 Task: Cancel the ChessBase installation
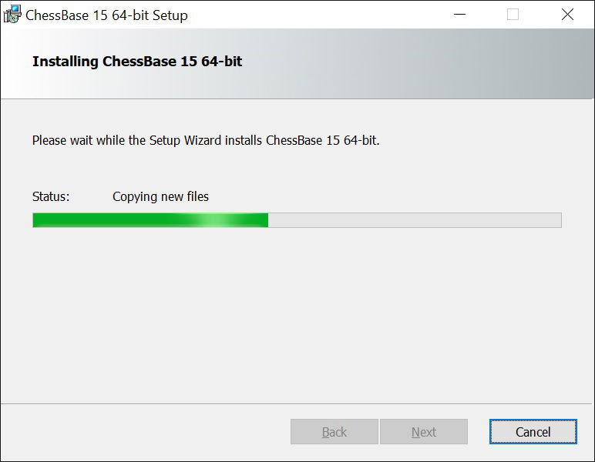click(533, 432)
